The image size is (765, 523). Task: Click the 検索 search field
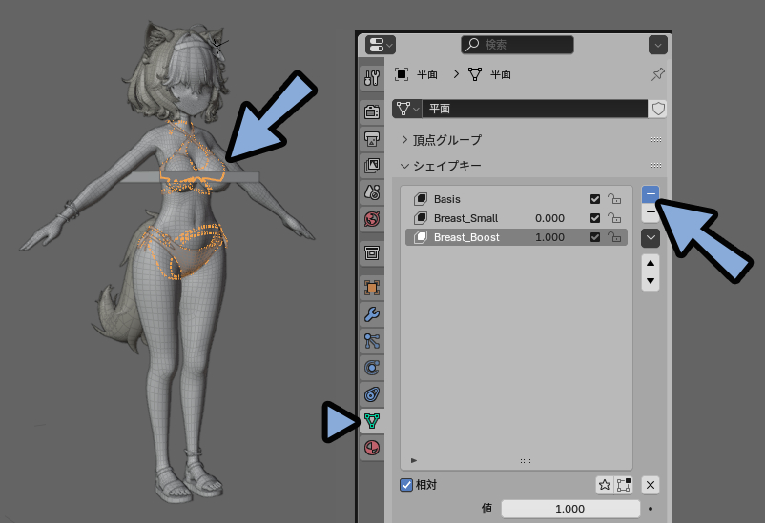tap(517, 45)
